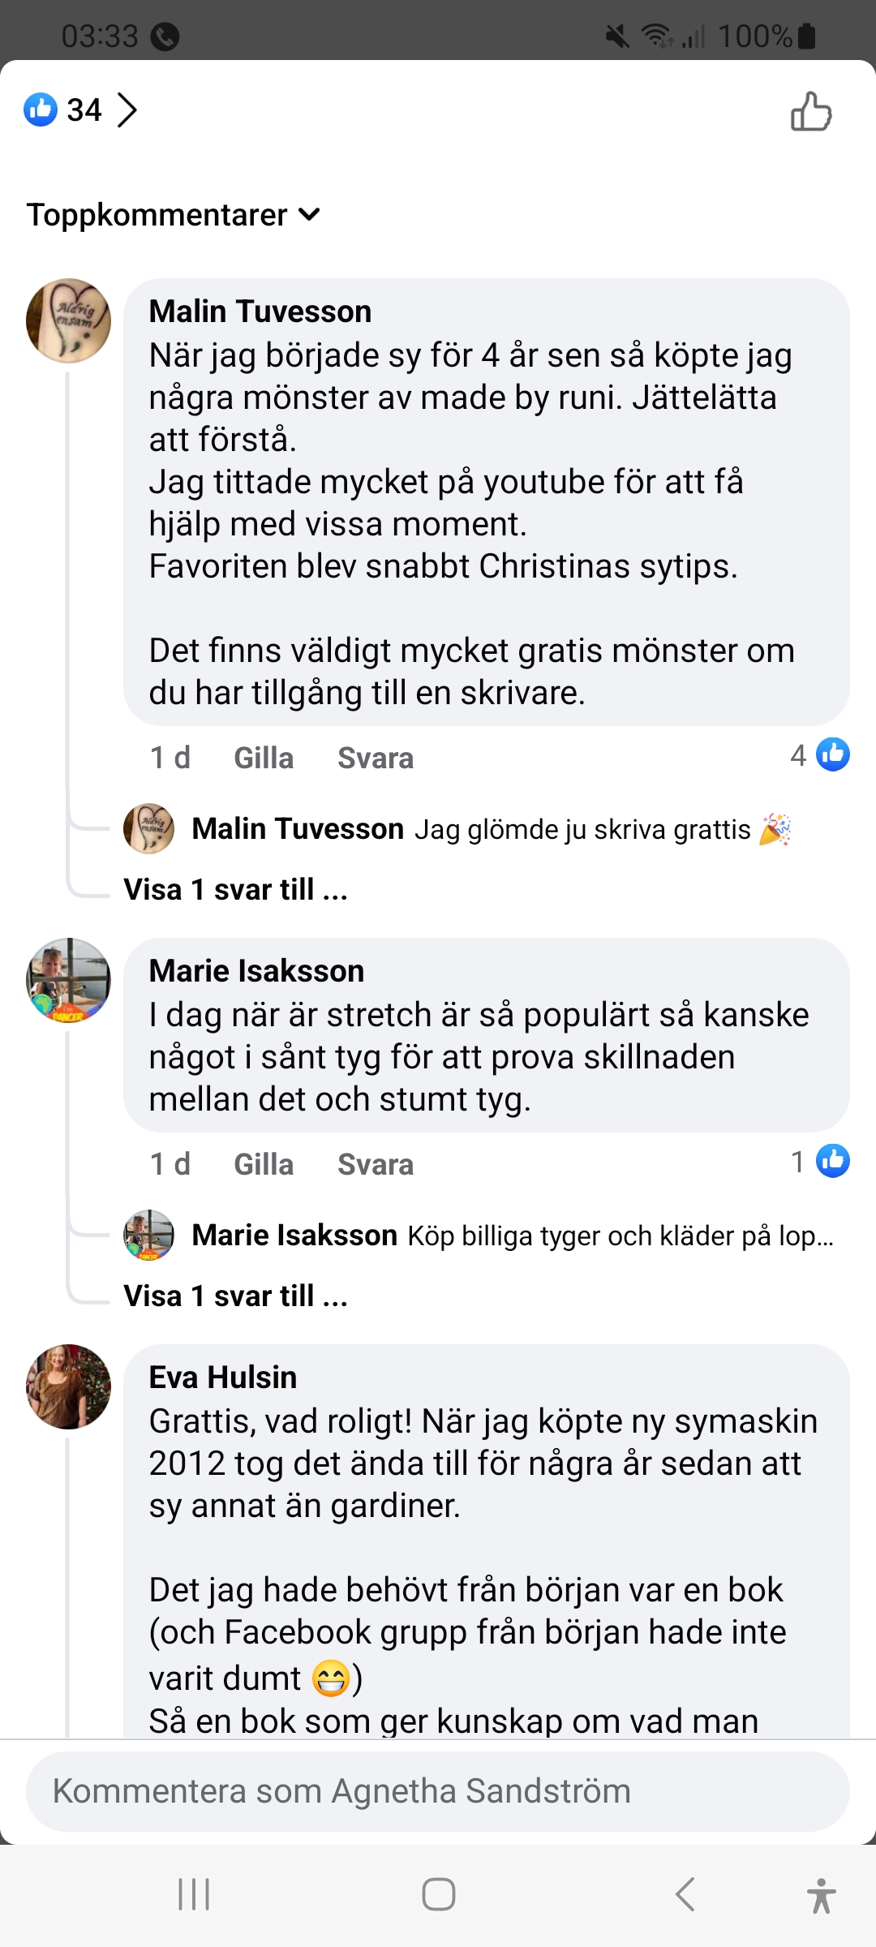Image resolution: width=876 pixels, height=1947 pixels.
Task: Focus the Kommentera som Agnetha Sandström field
Action: pyautogui.click(x=438, y=1791)
